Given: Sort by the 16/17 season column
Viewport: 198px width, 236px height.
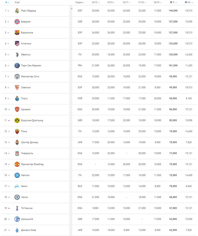Looking at the screenshot, I should (x=126, y=2).
